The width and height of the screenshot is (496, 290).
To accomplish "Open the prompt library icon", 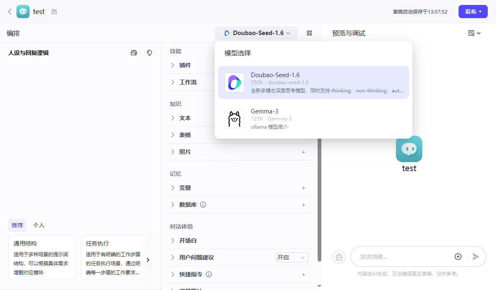I will point(133,53).
